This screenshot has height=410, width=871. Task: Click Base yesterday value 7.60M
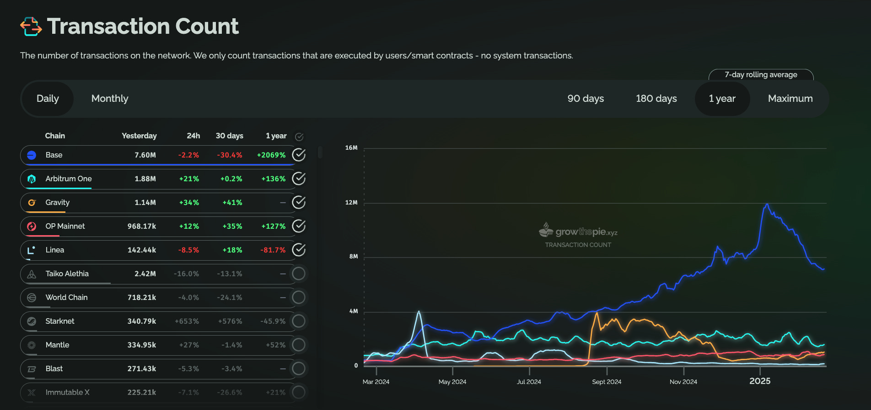click(145, 155)
